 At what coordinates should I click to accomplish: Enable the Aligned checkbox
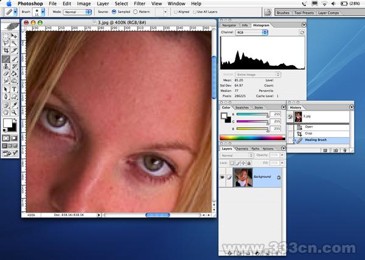click(176, 12)
